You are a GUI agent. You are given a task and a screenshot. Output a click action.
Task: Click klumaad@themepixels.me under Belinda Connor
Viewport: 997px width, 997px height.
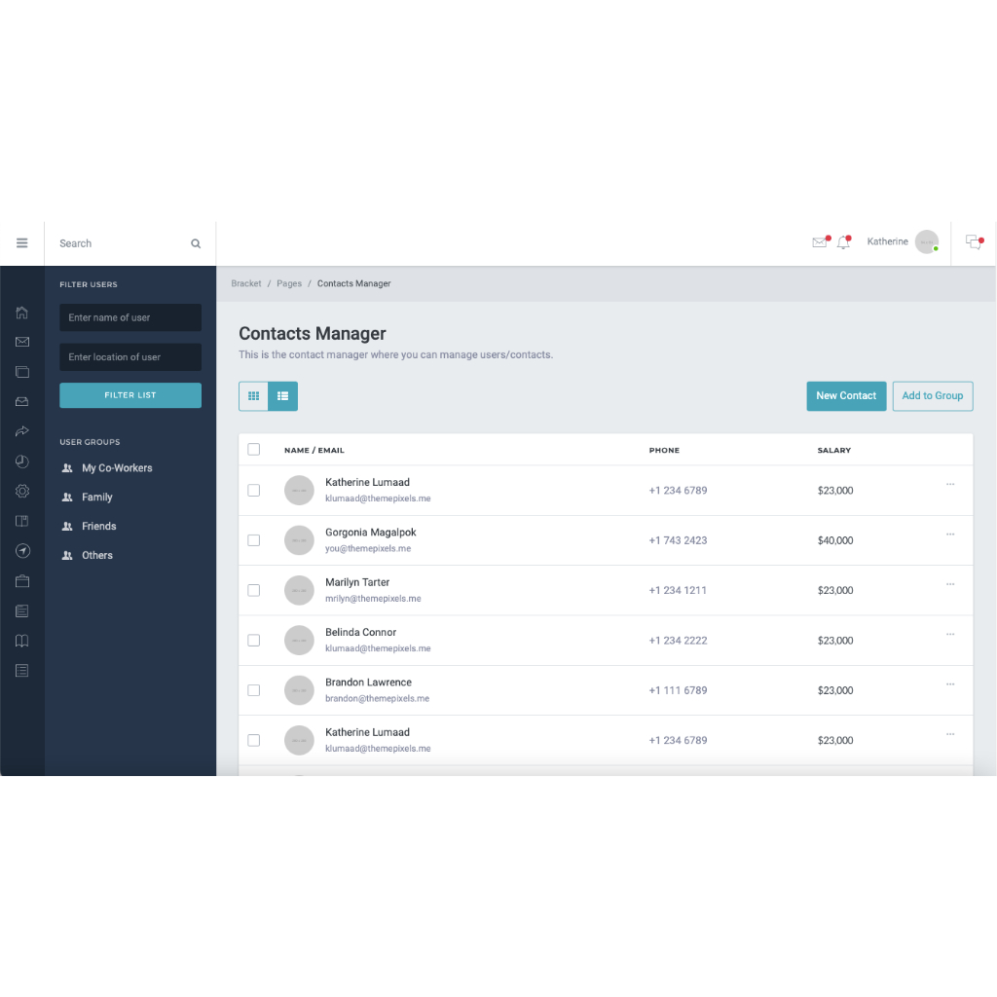378,648
